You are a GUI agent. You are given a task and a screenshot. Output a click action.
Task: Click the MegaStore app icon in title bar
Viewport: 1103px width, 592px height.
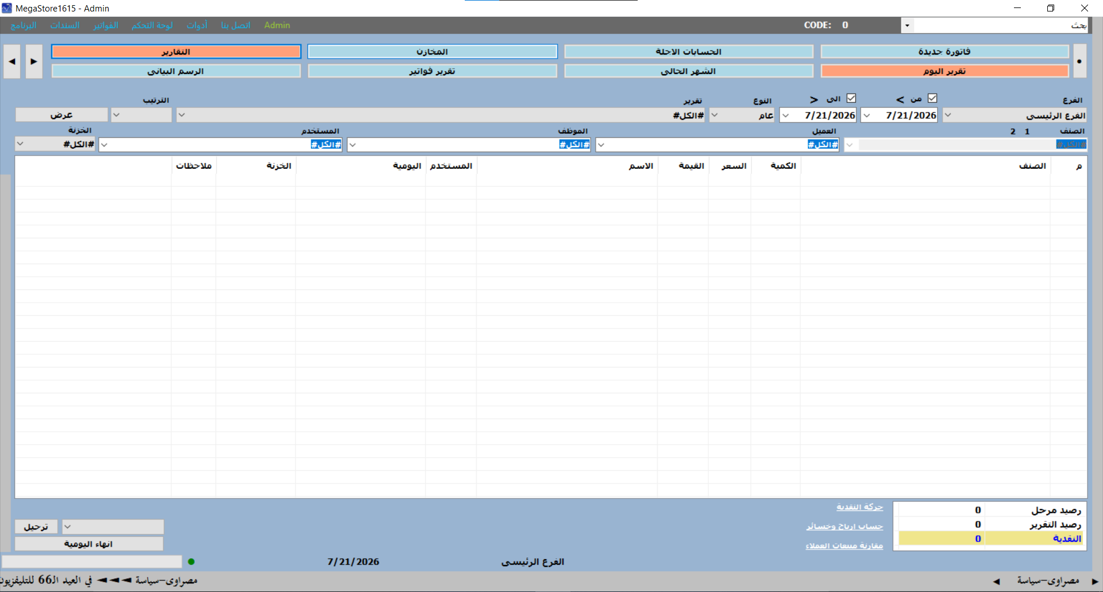(7, 8)
